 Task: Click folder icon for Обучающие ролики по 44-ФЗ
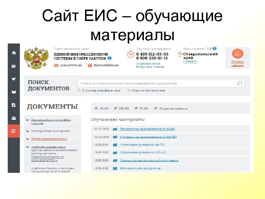pyautogui.click(x=115, y=145)
